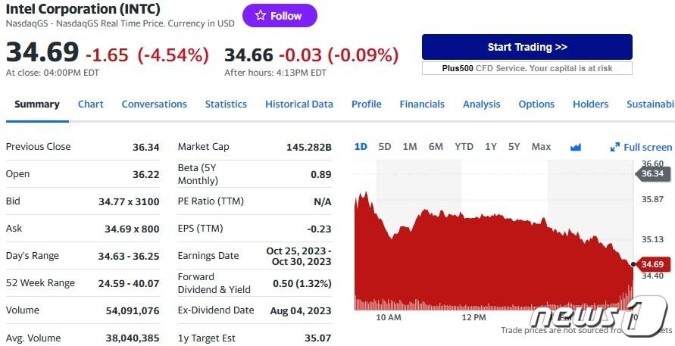
Task: Open the Conversations tab
Action: coord(154,104)
